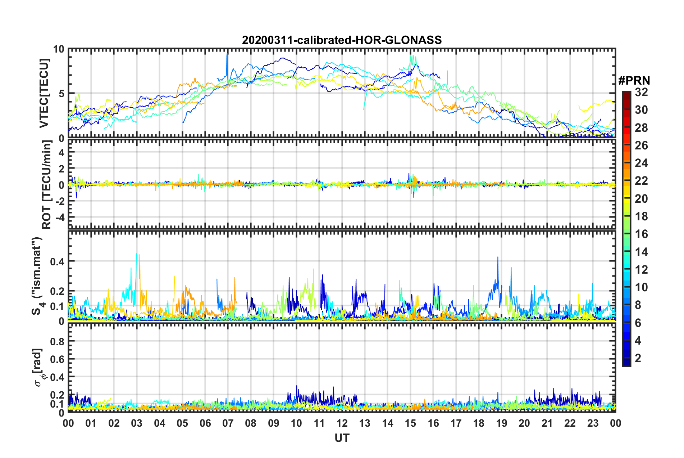Click x-axis tick label 06
Image resolution: width=684 pixels, height=458 pixels.
tap(205, 423)
